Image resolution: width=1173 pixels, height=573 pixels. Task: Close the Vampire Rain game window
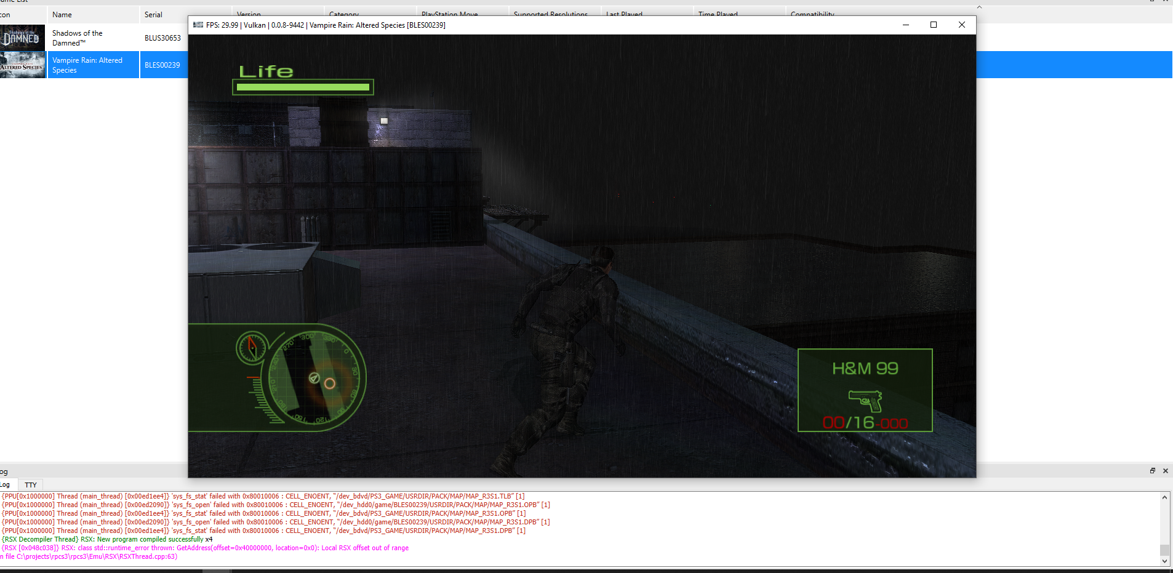tap(962, 25)
